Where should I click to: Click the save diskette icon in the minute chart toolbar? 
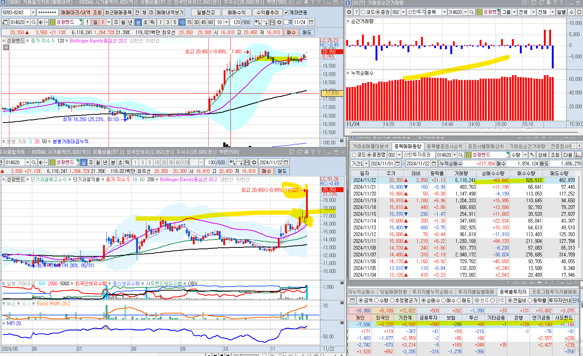tap(272, 22)
